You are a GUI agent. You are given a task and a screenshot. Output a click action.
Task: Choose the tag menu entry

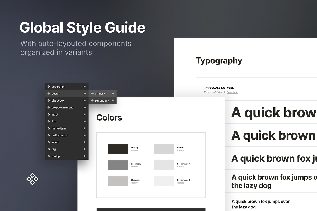(67, 149)
